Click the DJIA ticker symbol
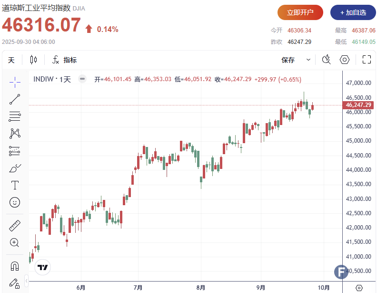 (79, 9)
